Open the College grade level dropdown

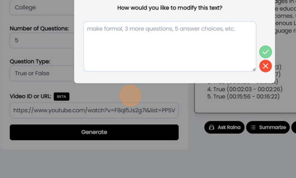(x=42, y=8)
